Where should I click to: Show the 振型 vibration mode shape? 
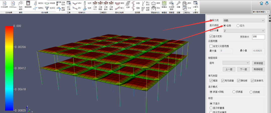[x=136, y=3]
